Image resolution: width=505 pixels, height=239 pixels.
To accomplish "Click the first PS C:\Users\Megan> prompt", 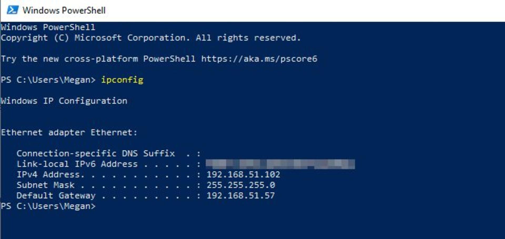I will [x=48, y=80].
